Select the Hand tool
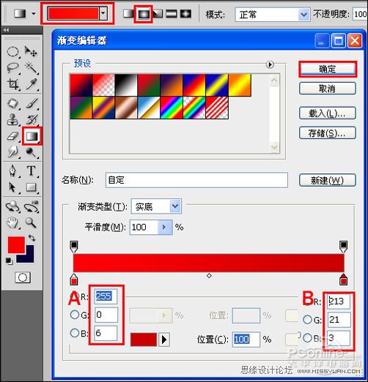The width and height of the screenshot is (368, 382). (x=12, y=222)
